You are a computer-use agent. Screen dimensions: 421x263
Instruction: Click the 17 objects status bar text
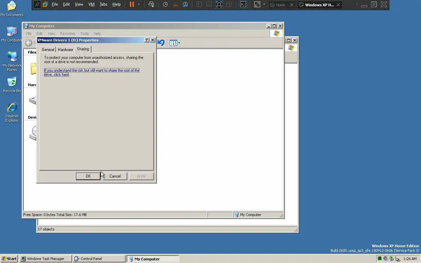click(x=46, y=229)
